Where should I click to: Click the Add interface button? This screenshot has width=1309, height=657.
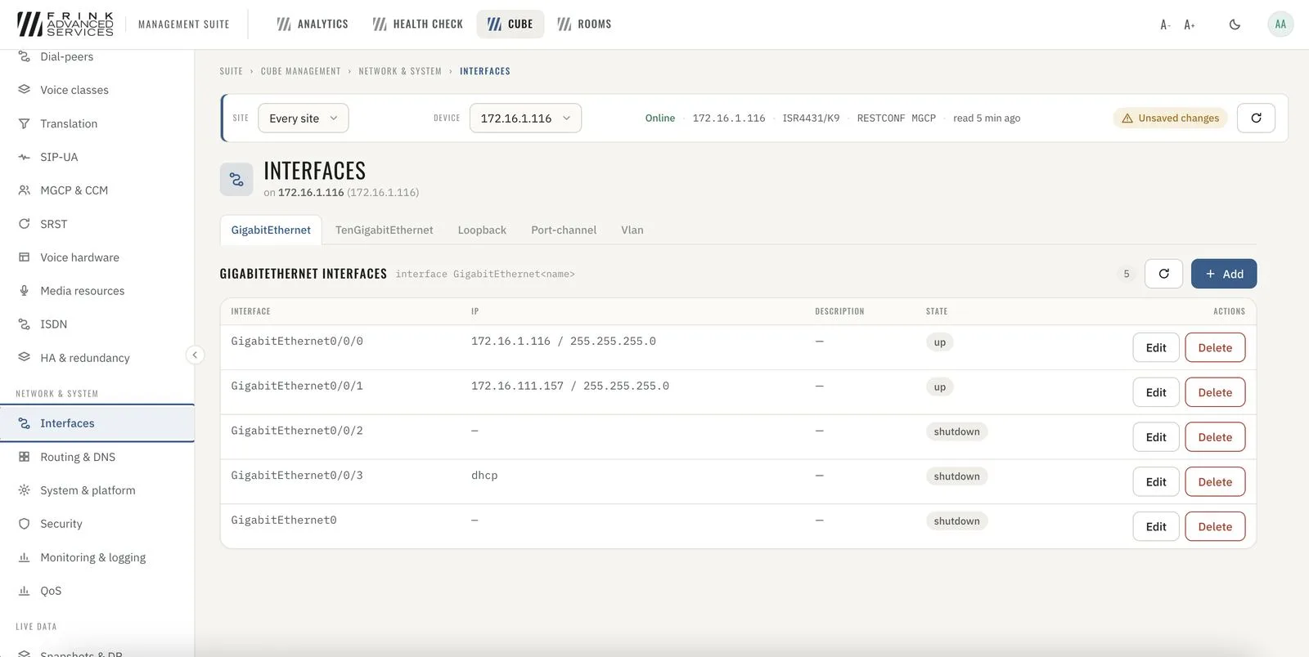[x=1224, y=274]
